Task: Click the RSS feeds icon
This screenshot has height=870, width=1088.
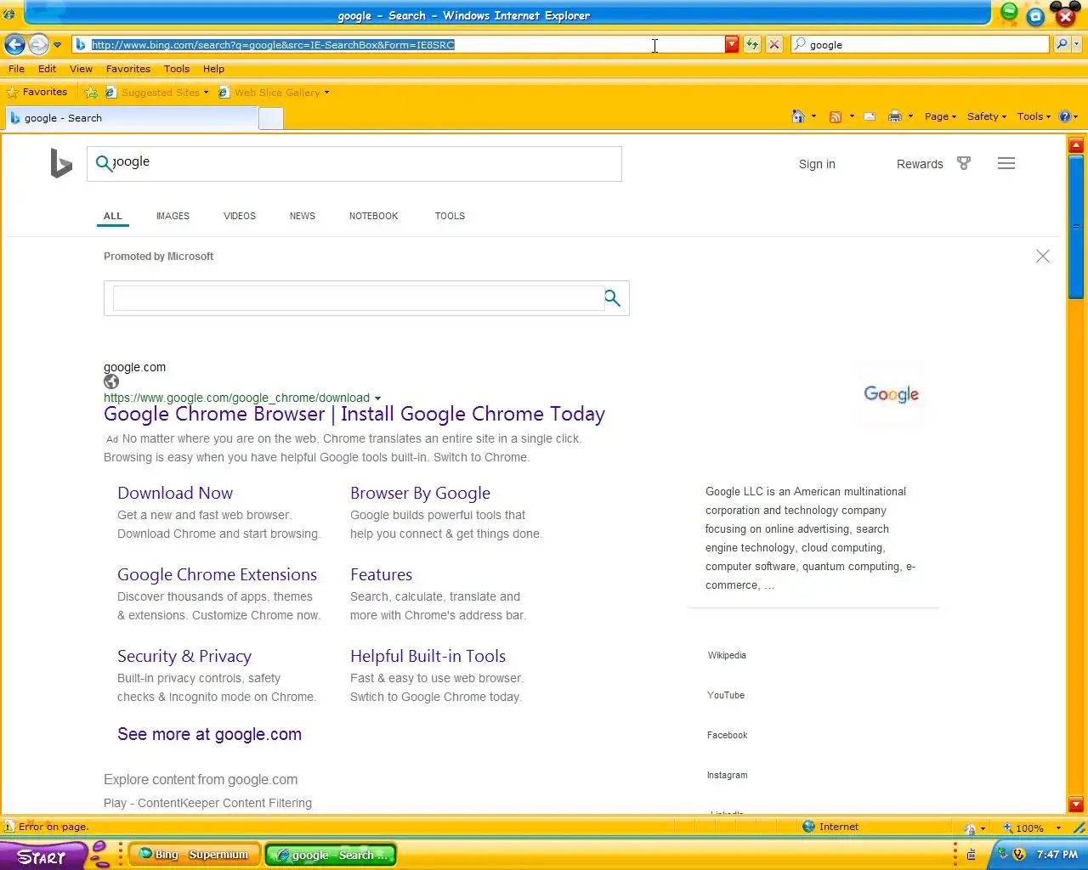Action: [x=836, y=116]
